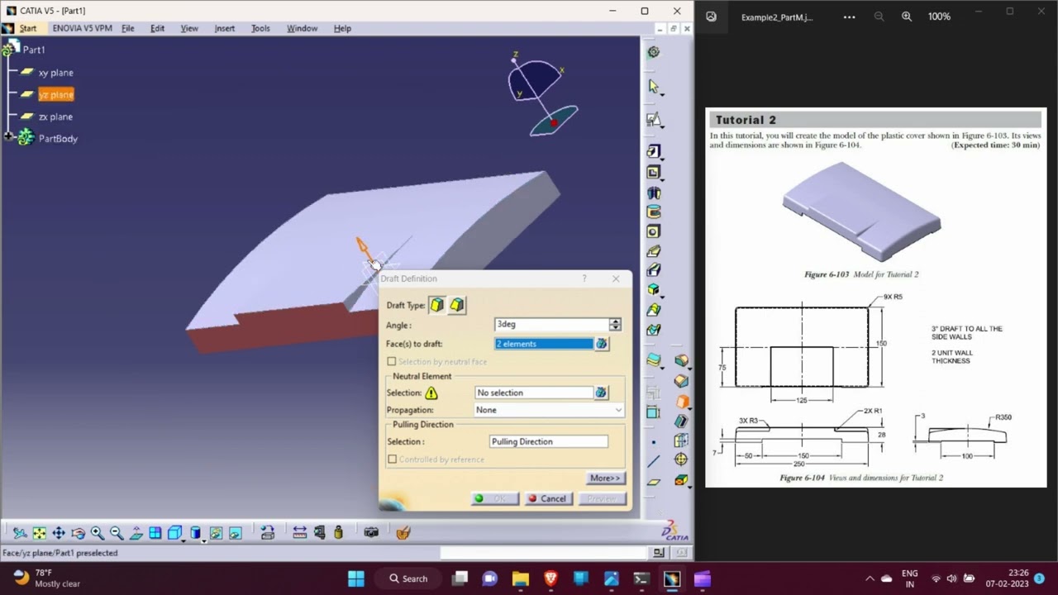Click the Fly Mode icon
This screenshot has width=1058, height=595.
[x=20, y=533]
